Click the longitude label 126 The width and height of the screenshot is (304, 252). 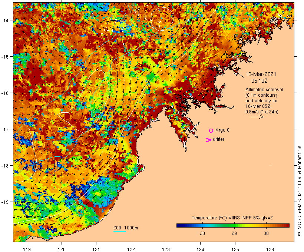[270, 249]
